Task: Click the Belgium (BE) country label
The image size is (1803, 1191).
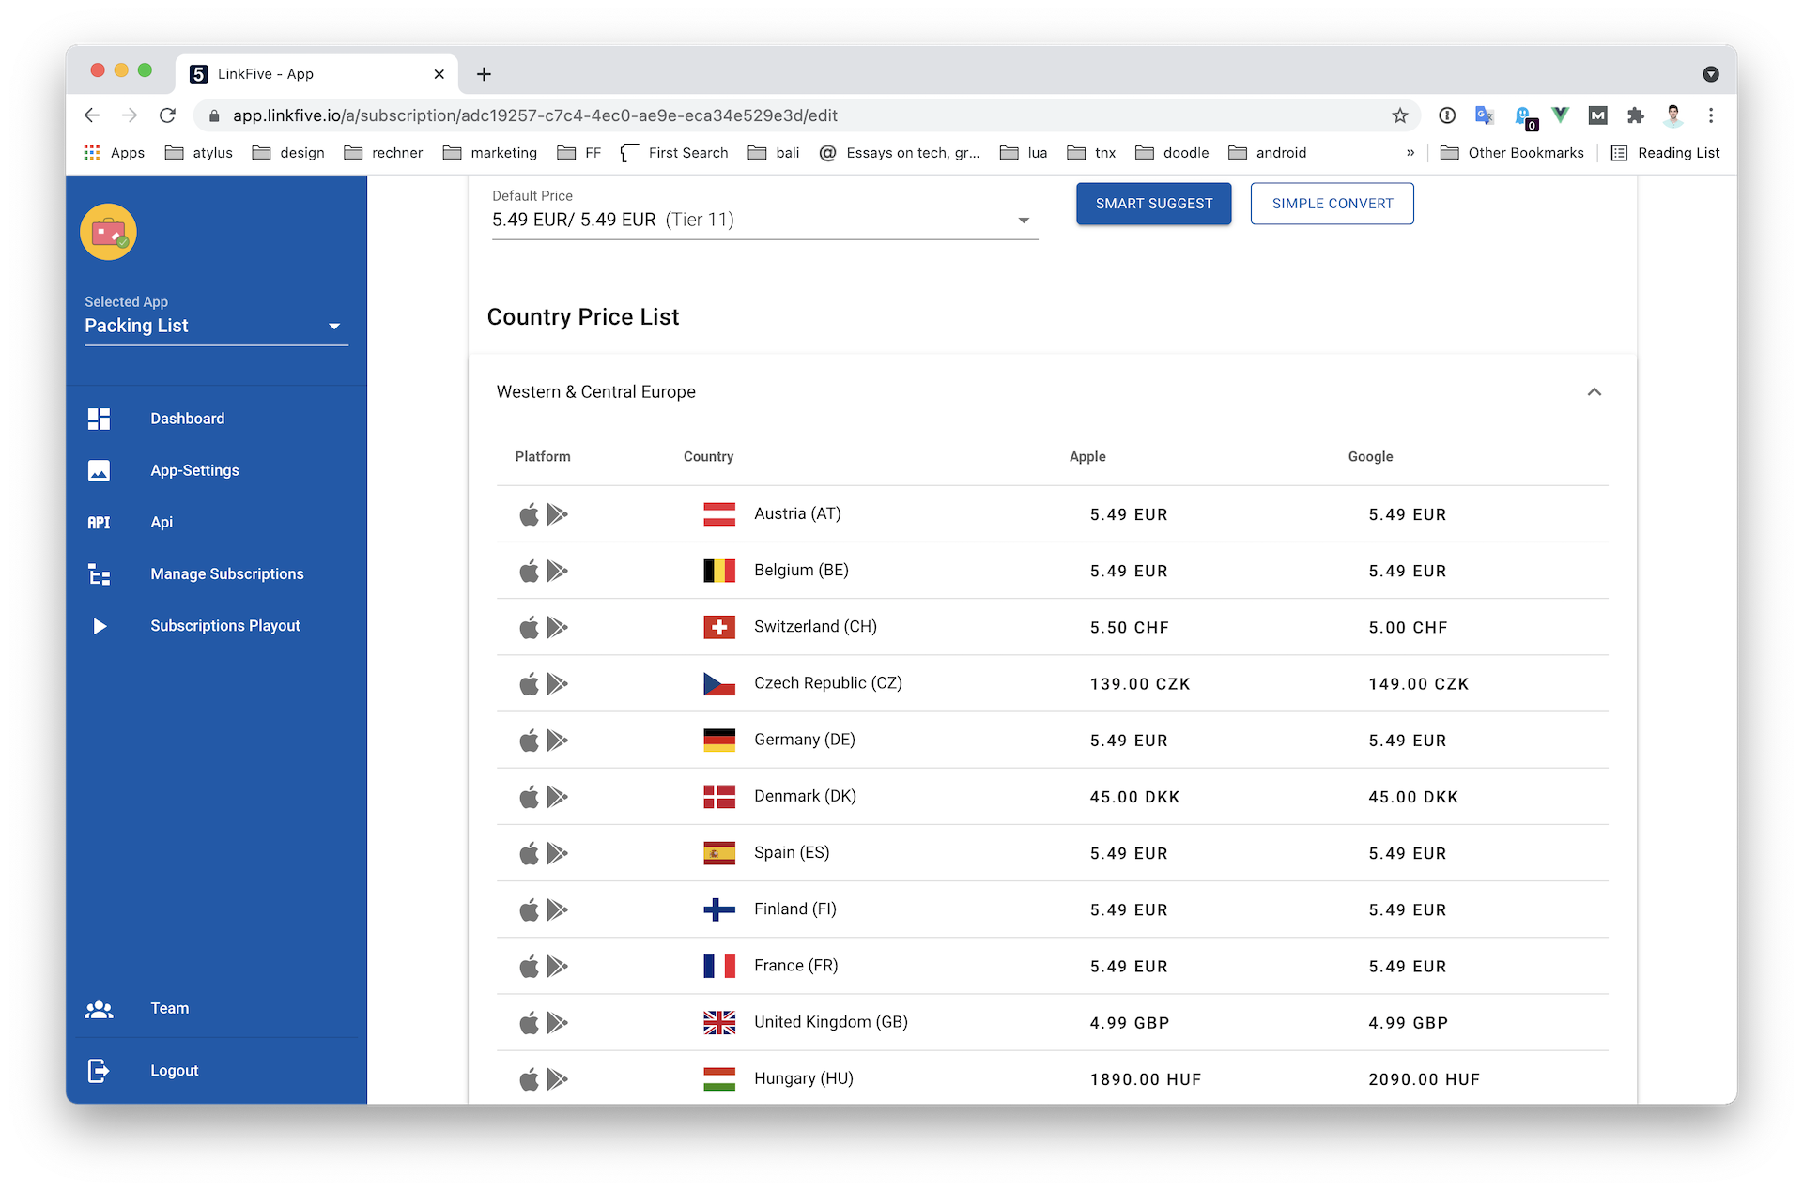Action: (801, 571)
